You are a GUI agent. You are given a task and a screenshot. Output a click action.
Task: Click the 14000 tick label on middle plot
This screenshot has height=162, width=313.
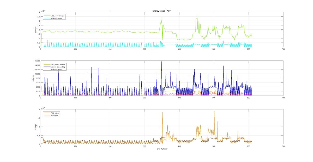point(37,65)
